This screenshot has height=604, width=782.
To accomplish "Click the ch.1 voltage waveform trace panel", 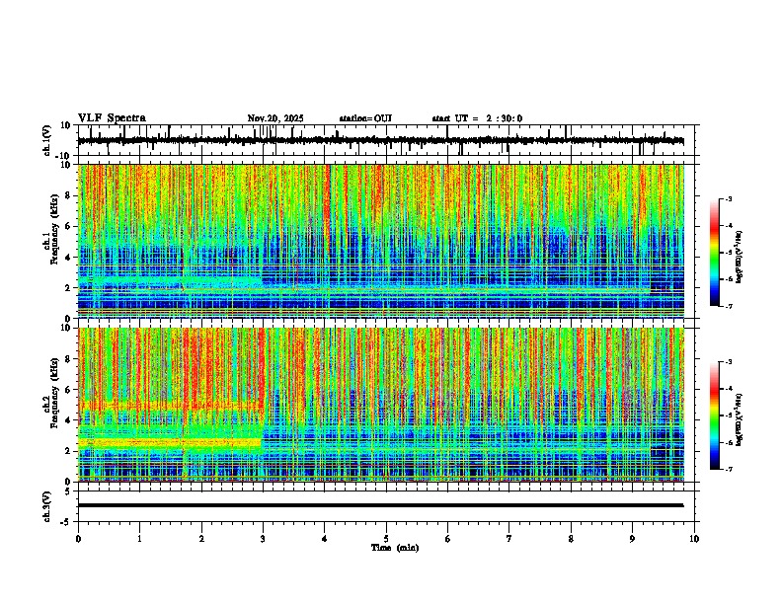I will pos(388,140).
